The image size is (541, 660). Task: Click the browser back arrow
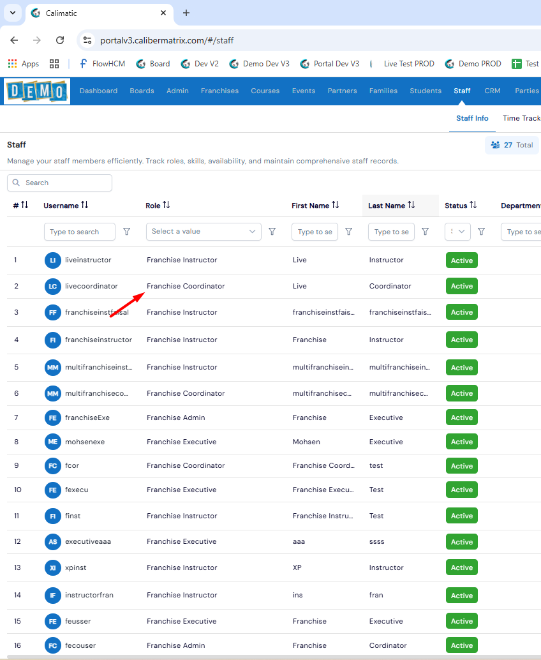coord(14,40)
